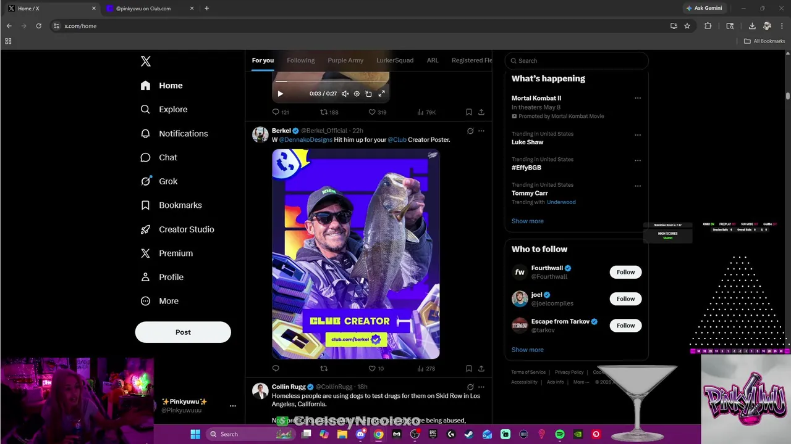Like the post with 319 likes

click(377, 112)
